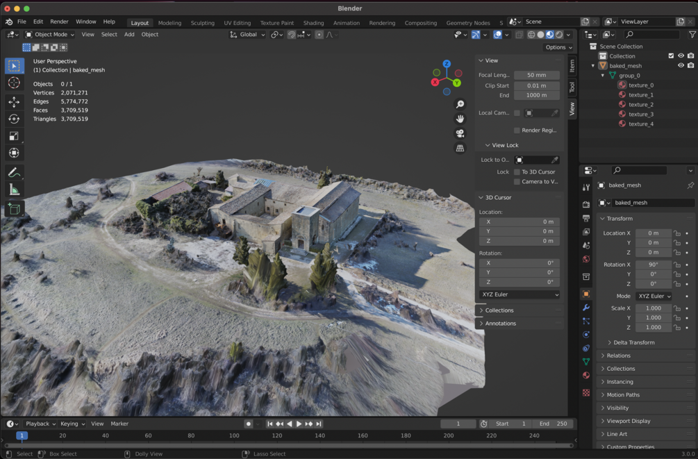This screenshot has height=459, width=698.
Task: Open the Add menu in viewport header
Action: pos(129,35)
